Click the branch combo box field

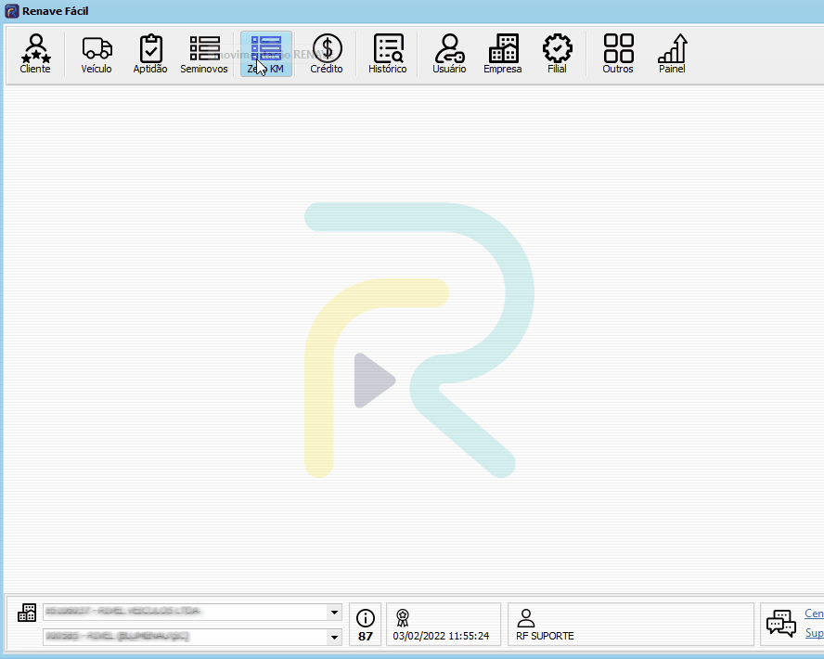tap(192, 637)
